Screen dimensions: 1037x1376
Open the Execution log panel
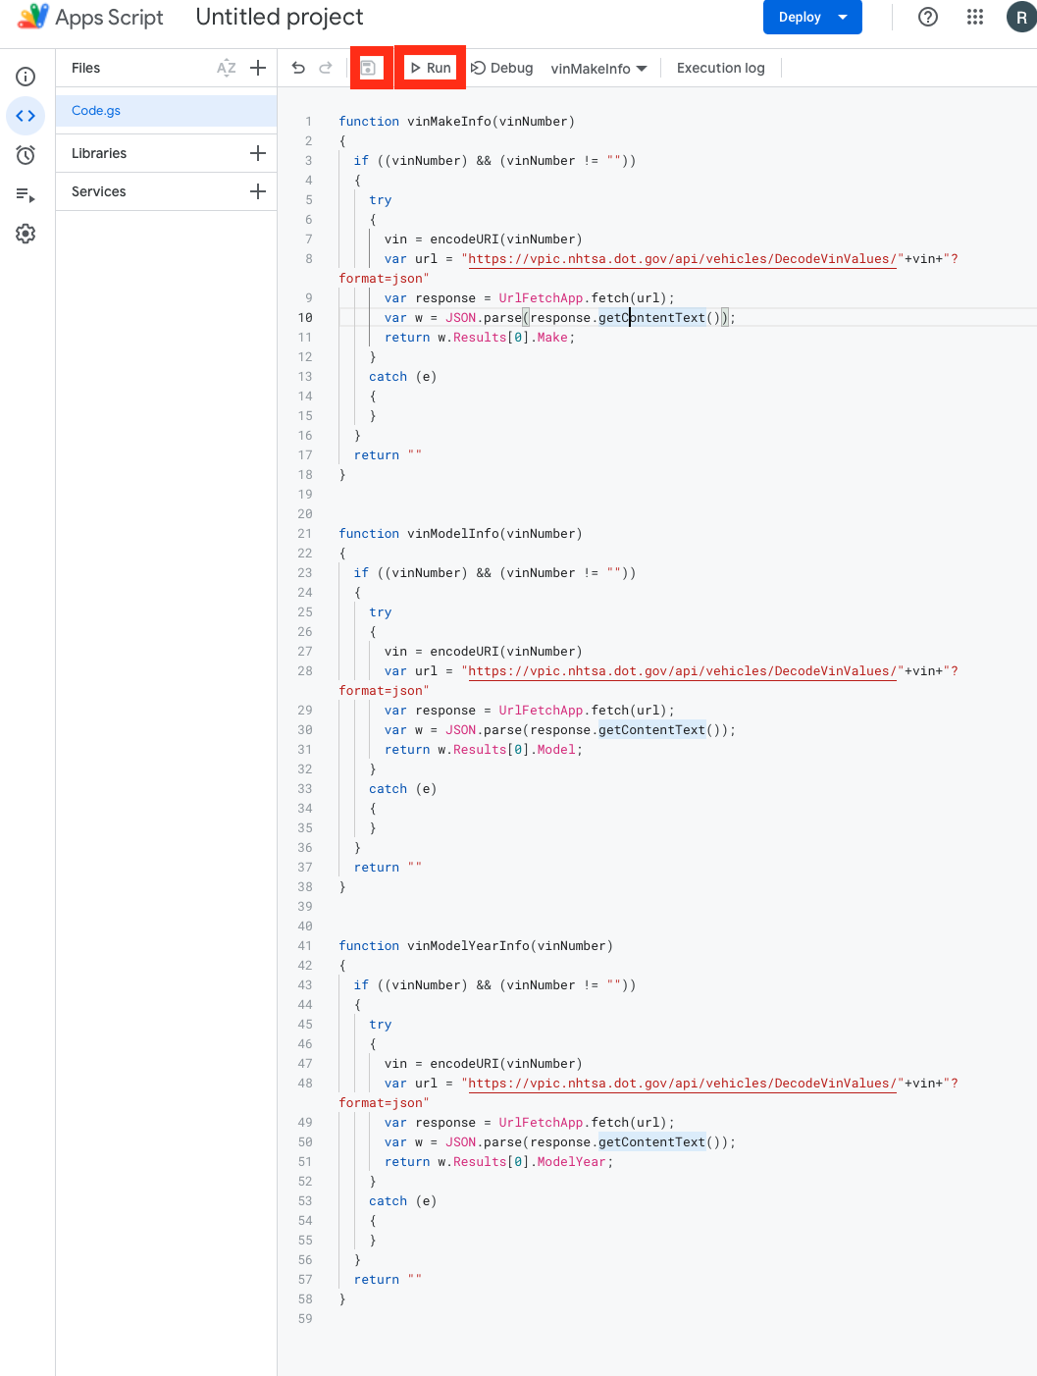coord(720,68)
